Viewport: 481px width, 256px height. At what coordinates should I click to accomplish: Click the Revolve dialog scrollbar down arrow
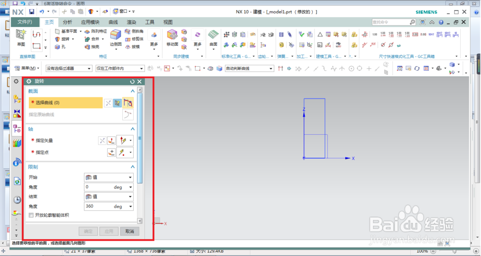pyautogui.click(x=140, y=221)
